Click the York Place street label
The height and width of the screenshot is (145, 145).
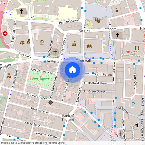(x=34, y=124)
